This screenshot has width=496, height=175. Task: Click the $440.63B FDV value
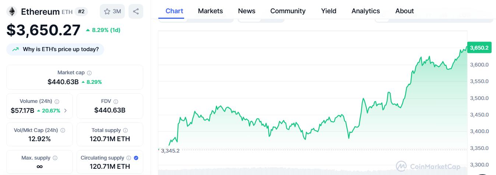(110, 110)
